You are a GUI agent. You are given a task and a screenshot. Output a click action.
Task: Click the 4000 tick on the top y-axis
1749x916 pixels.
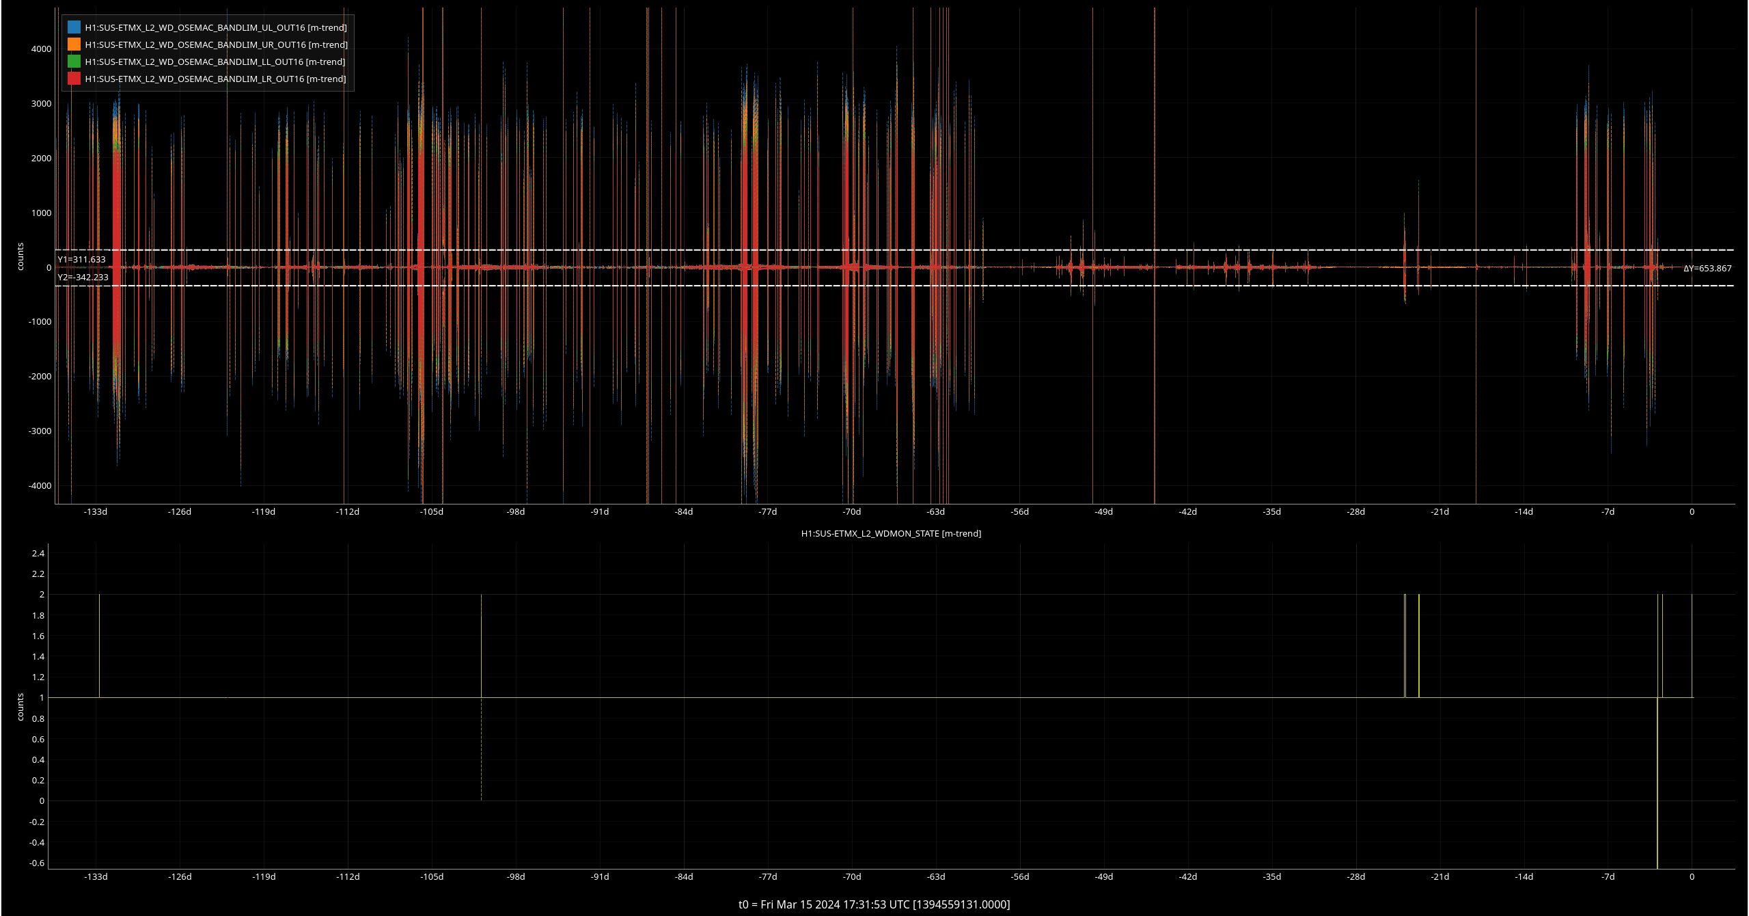coord(41,49)
